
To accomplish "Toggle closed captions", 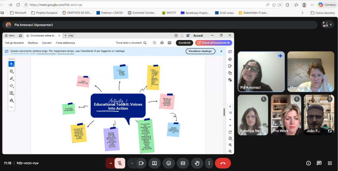I will (x=183, y=163).
